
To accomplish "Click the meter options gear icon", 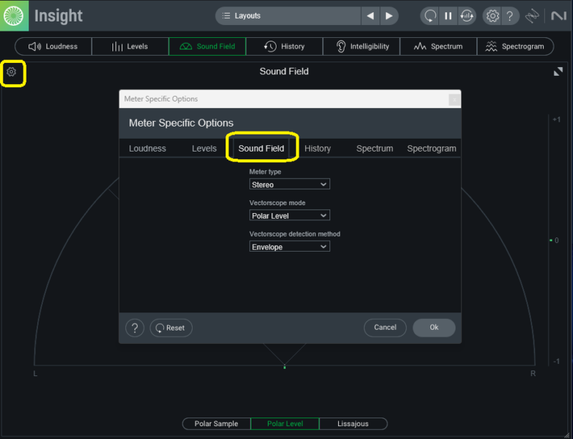I will [11, 72].
